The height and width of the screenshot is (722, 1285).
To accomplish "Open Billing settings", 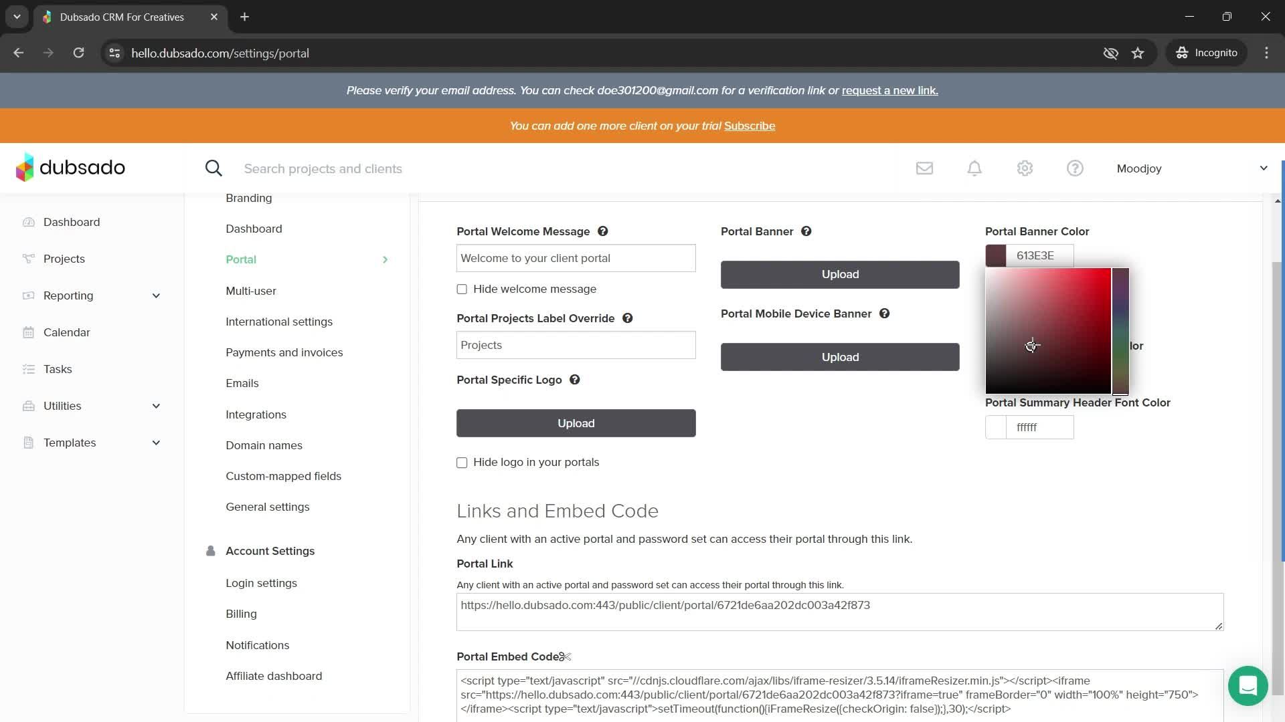I will (x=241, y=614).
